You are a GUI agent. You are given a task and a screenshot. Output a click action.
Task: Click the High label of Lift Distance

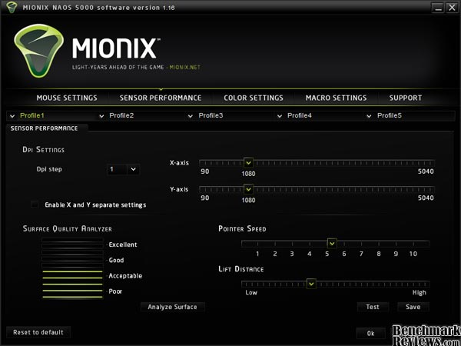420,292
